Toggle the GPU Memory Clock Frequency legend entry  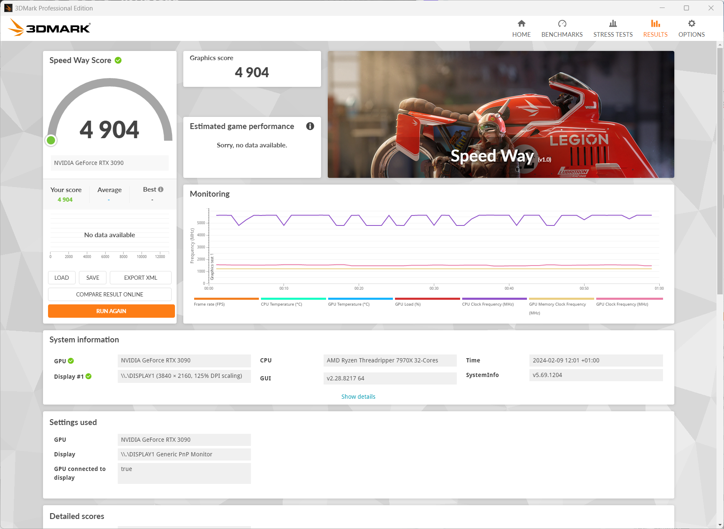[x=562, y=307]
